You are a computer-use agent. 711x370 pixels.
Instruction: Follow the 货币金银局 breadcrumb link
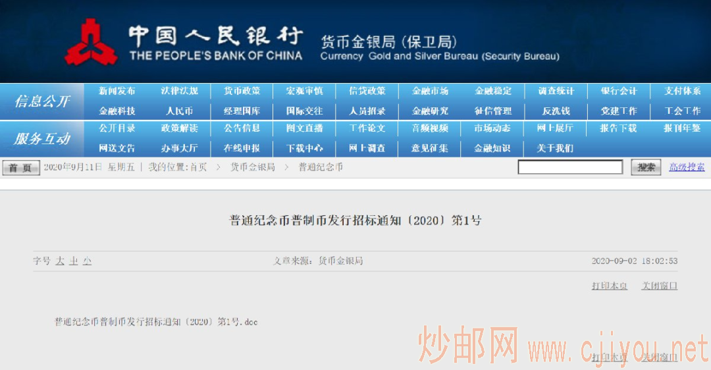click(x=253, y=167)
